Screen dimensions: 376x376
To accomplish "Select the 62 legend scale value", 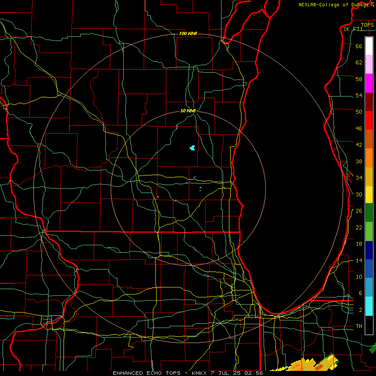I will pos(359,62).
